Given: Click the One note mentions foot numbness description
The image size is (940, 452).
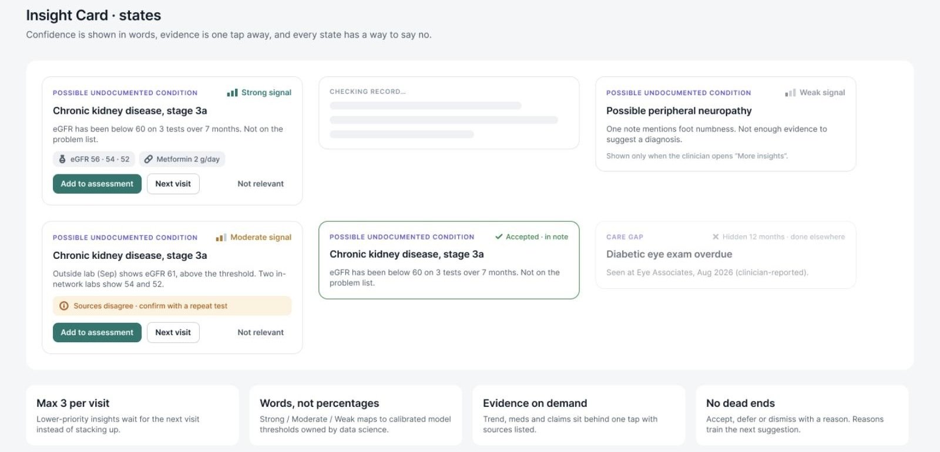Looking at the screenshot, I should tap(717, 134).
